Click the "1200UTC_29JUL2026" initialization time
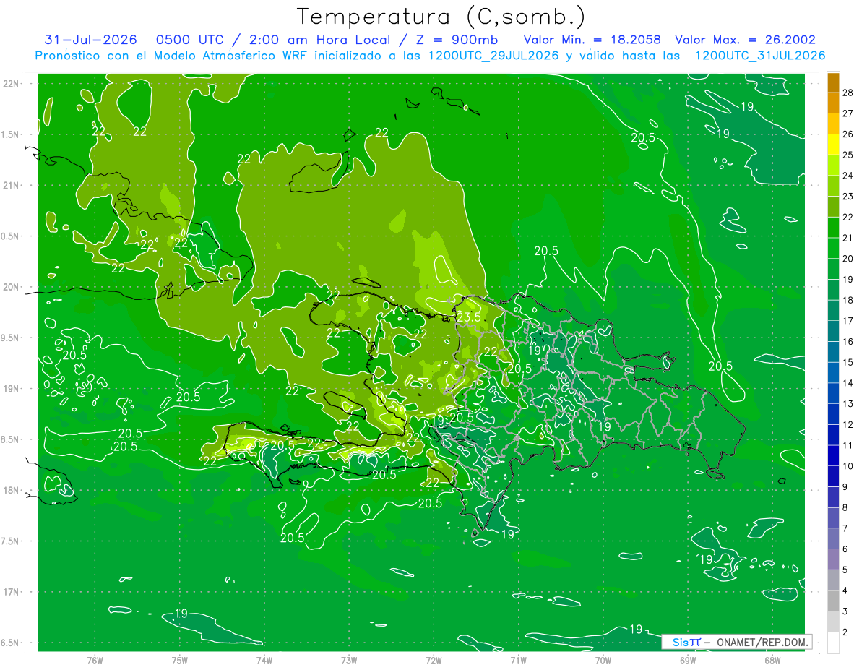This screenshot has width=867, height=670. pyautogui.click(x=493, y=56)
